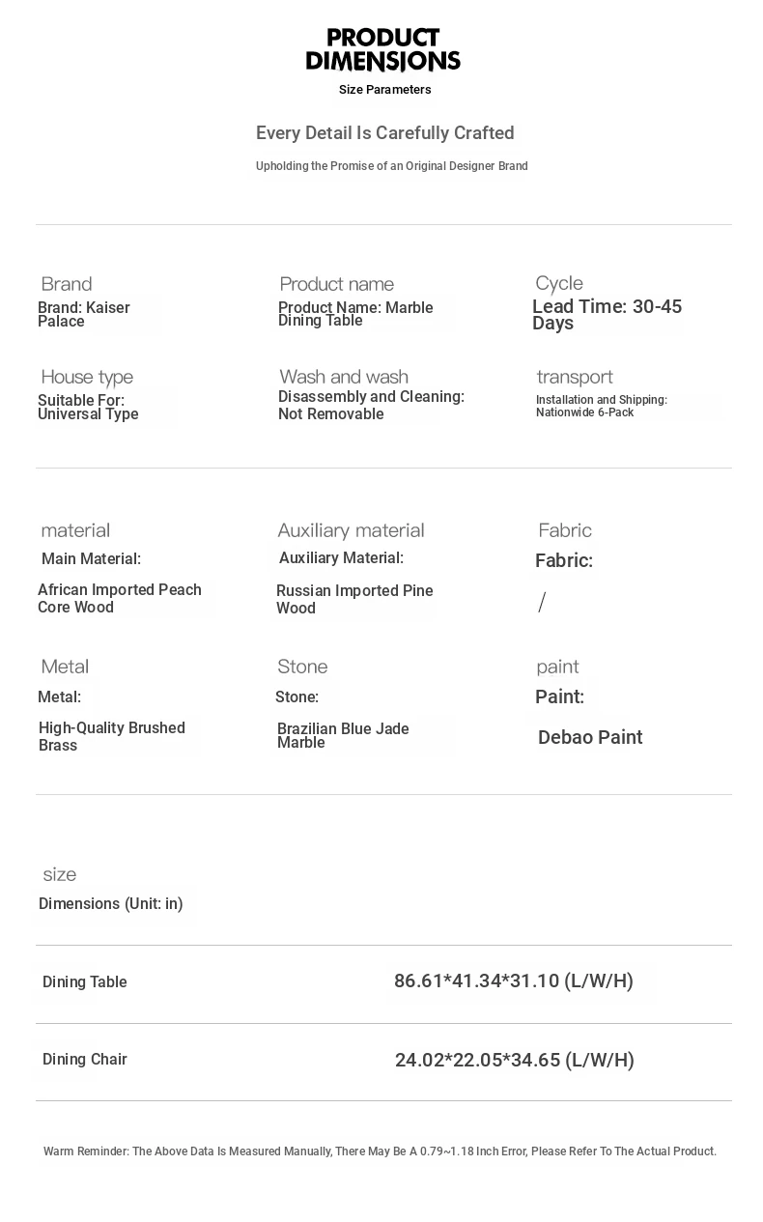763x1222 pixels.
Task: Click the Warm Reminder note
Action: click(x=380, y=1151)
